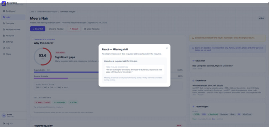This screenshot has height=127, width=269.
Task: Click the 23.1% similarity value
Action: tap(180, 76)
